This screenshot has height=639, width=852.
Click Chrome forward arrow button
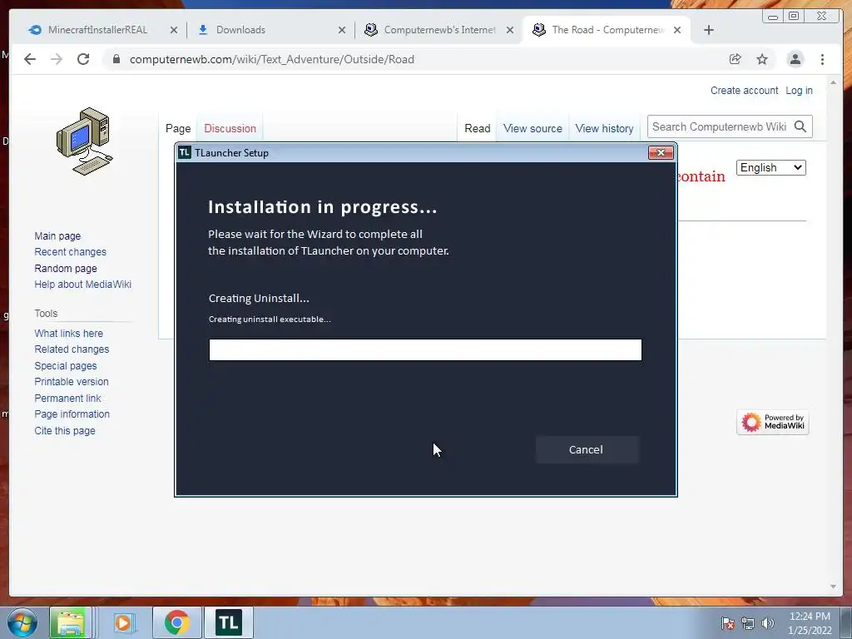pyautogui.click(x=57, y=59)
